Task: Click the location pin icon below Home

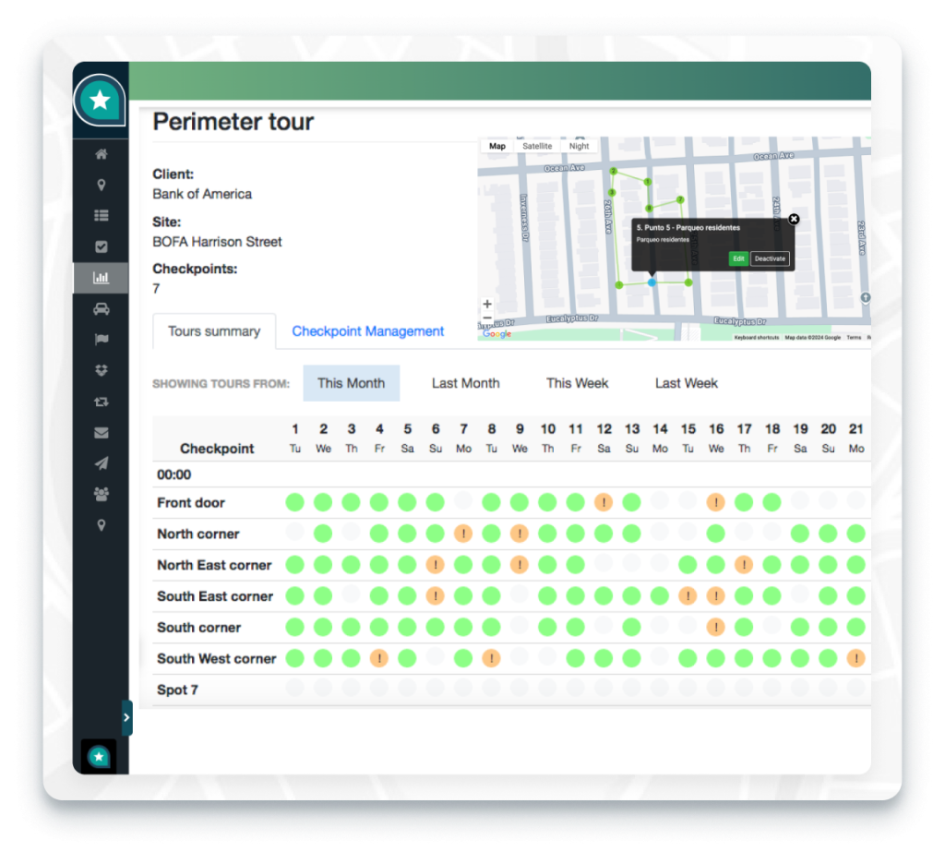Action: click(101, 186)
